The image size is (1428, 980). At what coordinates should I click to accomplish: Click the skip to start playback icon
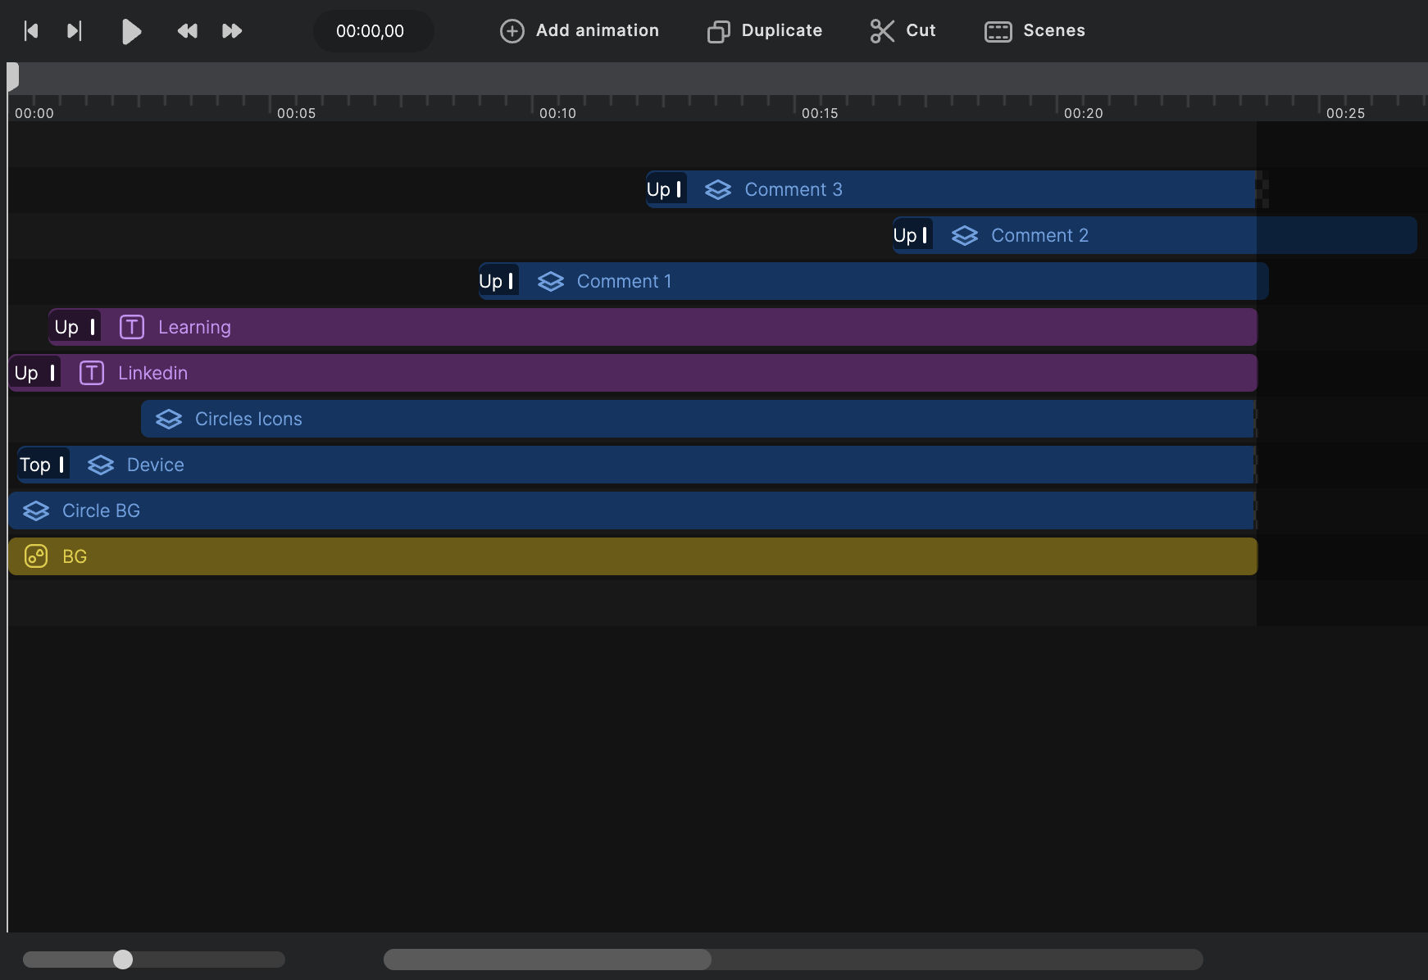pos(31,31)
